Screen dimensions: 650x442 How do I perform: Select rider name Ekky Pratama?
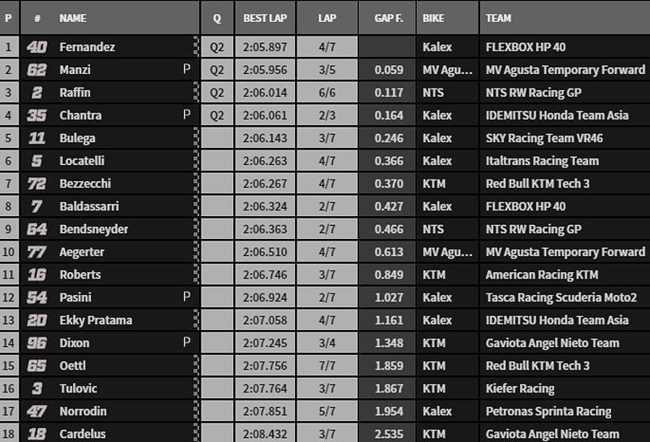coord(90,320)
